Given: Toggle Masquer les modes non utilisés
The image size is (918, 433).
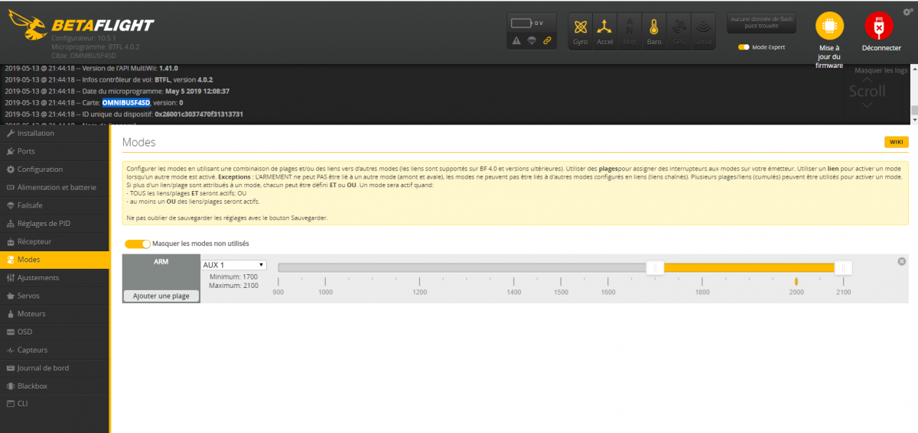Looking at the screenshot, I should pos(138,244).
